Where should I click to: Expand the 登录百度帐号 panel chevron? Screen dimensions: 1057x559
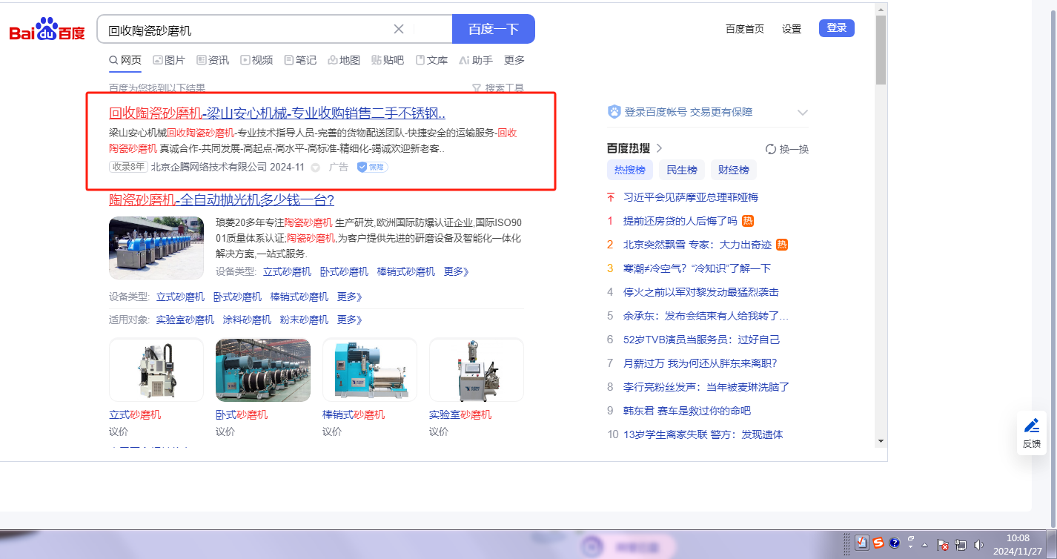click(802, 113)
